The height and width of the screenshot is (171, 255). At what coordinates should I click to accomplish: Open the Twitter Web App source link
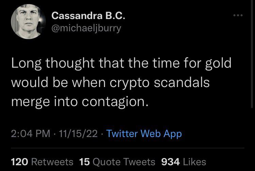tap(144, 134)
